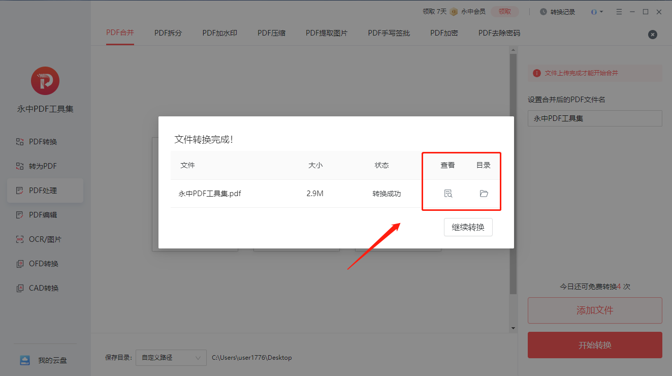
Task: Open the converted file via view icon
Action: coord(447,194)
